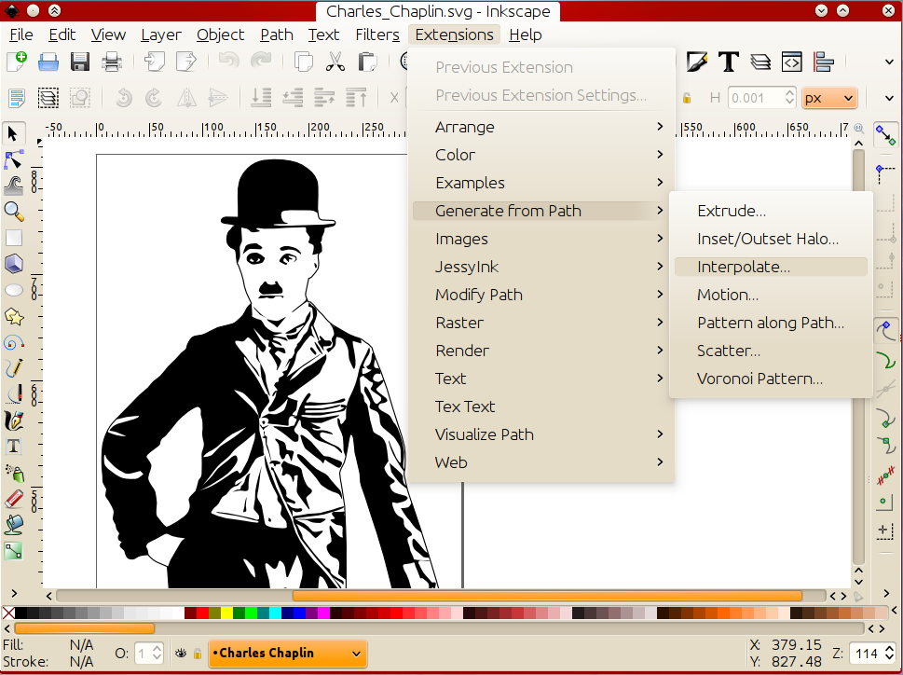Image resolution: width=903 pixels, height=675 pixels.
Task: Open a file using the folder icon
Action: (48, 62)
